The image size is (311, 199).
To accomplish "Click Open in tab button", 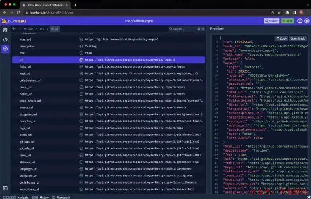I will click(x=298, y=38).
